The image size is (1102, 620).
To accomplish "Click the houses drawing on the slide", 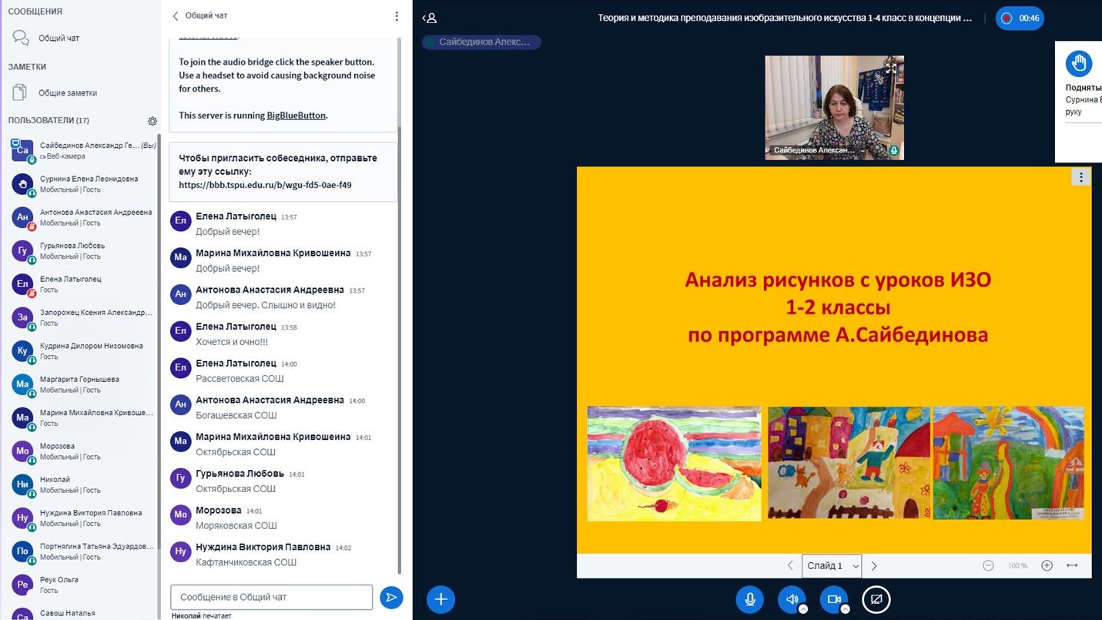I will 849,463.
